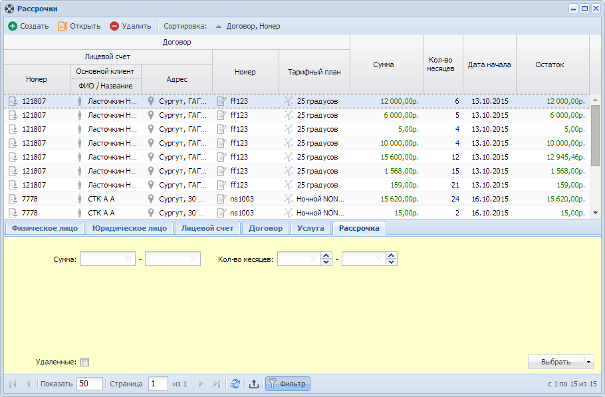Click account icon in the 12 000,00р. row

pyautogui.click(x=13, y=101)
